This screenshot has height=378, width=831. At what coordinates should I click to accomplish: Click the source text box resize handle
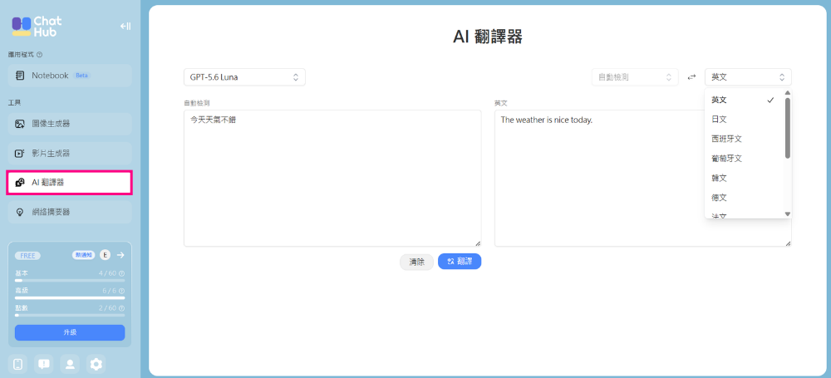click(x=478, y=243)
